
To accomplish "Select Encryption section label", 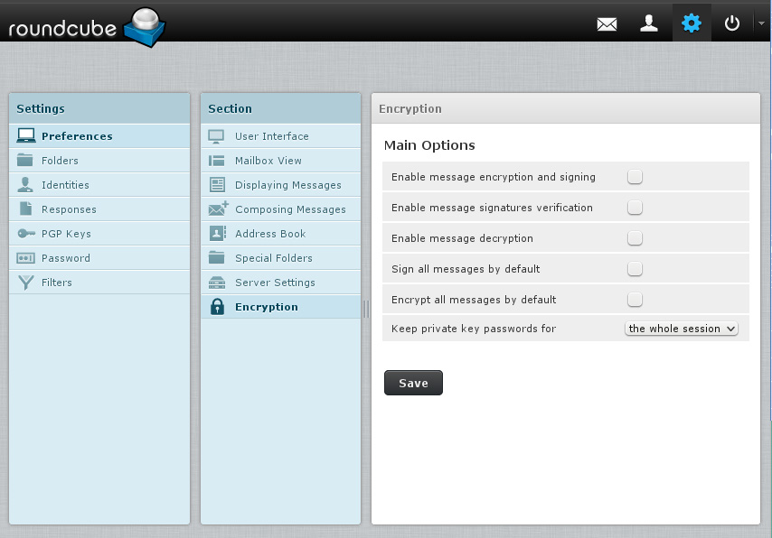I will [x=267, y=307].
